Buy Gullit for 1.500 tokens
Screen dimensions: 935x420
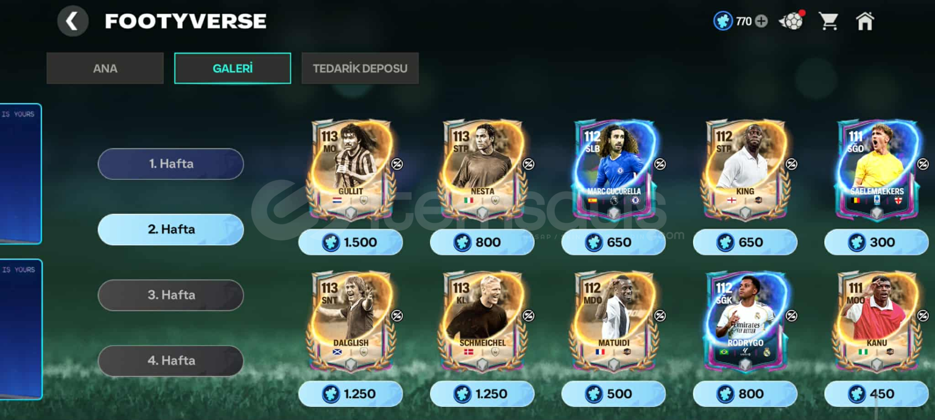(351, 242)
